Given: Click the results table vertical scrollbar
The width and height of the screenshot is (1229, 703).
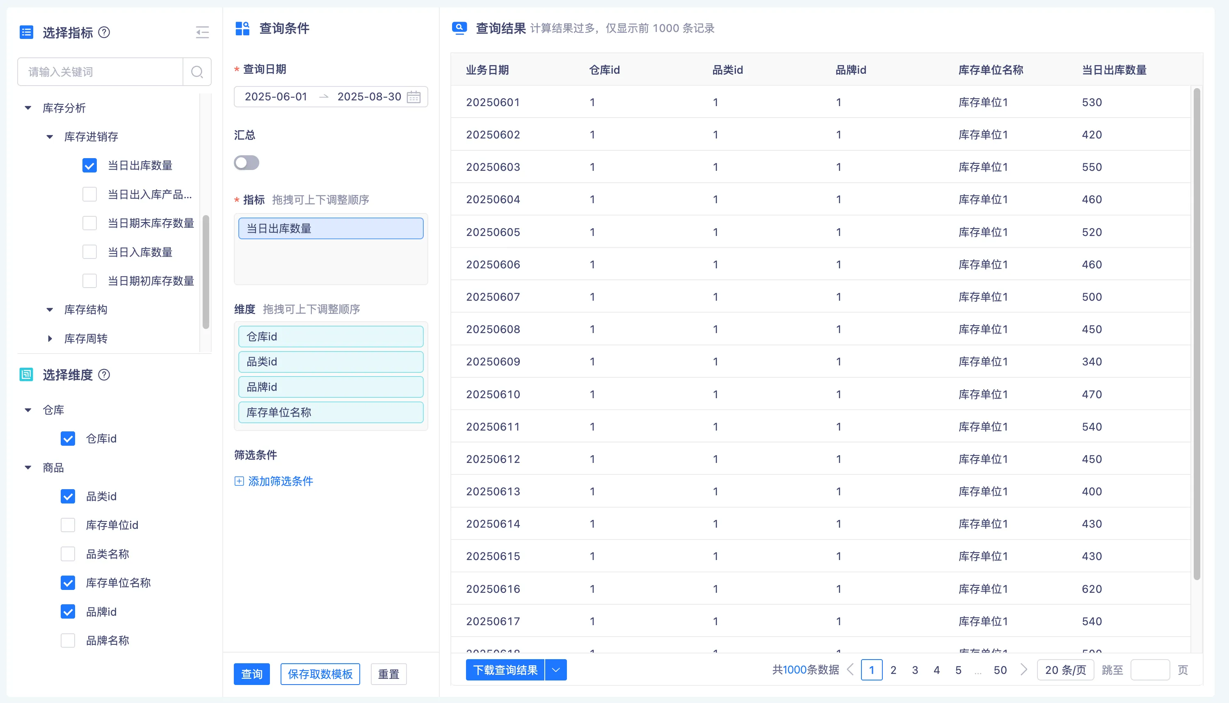Looking at the screenshot, I should click(1197, 333).
